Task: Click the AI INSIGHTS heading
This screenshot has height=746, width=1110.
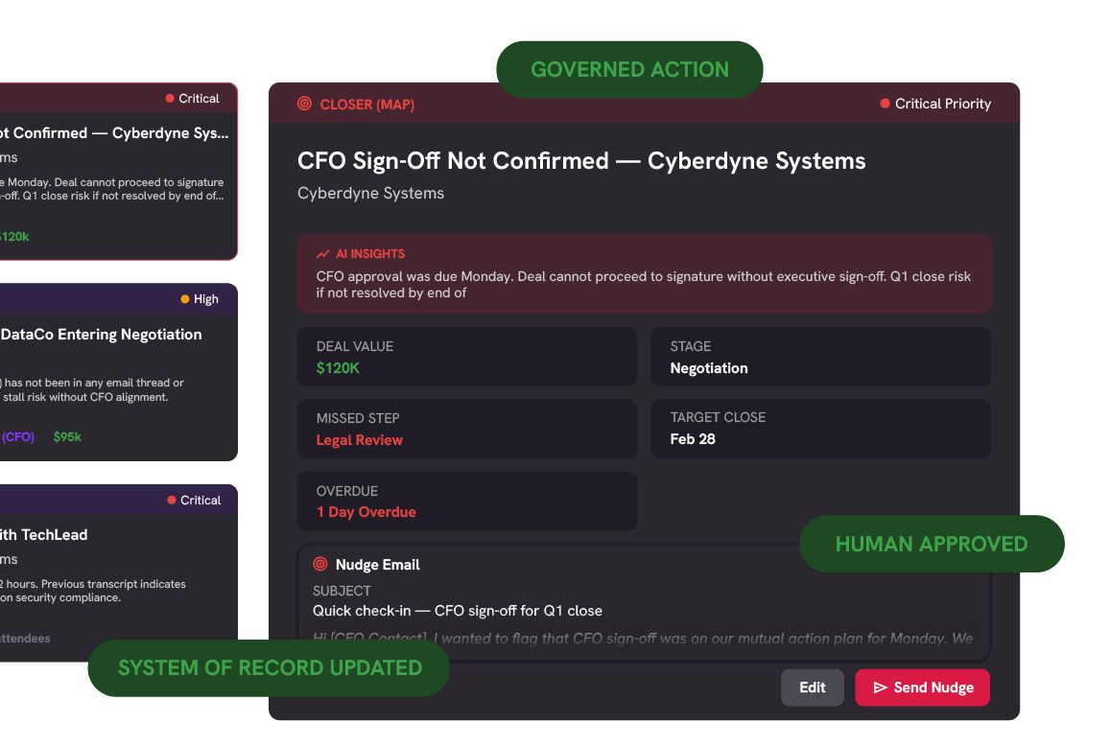Action: (x=370, y=254)
